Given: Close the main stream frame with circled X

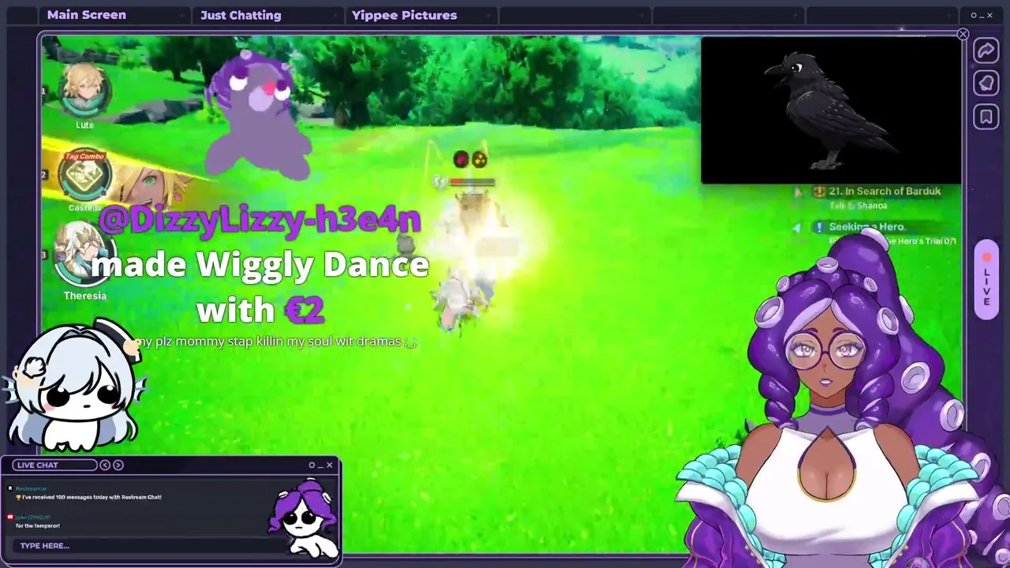Looking at the screenshot, I should coord(963,34).
